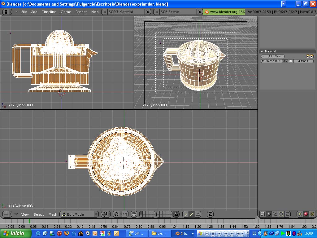The width and height of the screenshot is (317, 238).
Task: Toggle the ME material link button
Action: [291, 61]
